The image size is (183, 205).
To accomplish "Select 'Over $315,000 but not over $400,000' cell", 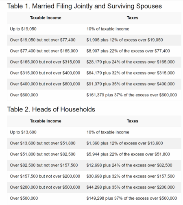I will (45, 73).
